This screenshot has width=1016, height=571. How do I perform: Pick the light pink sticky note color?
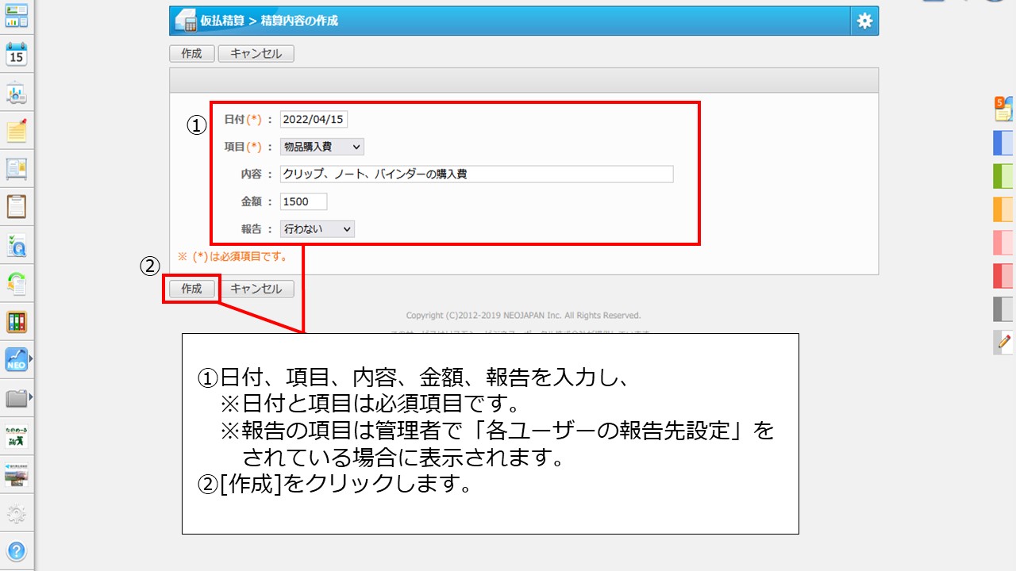pyautogui.click(x=1003, y=243)
